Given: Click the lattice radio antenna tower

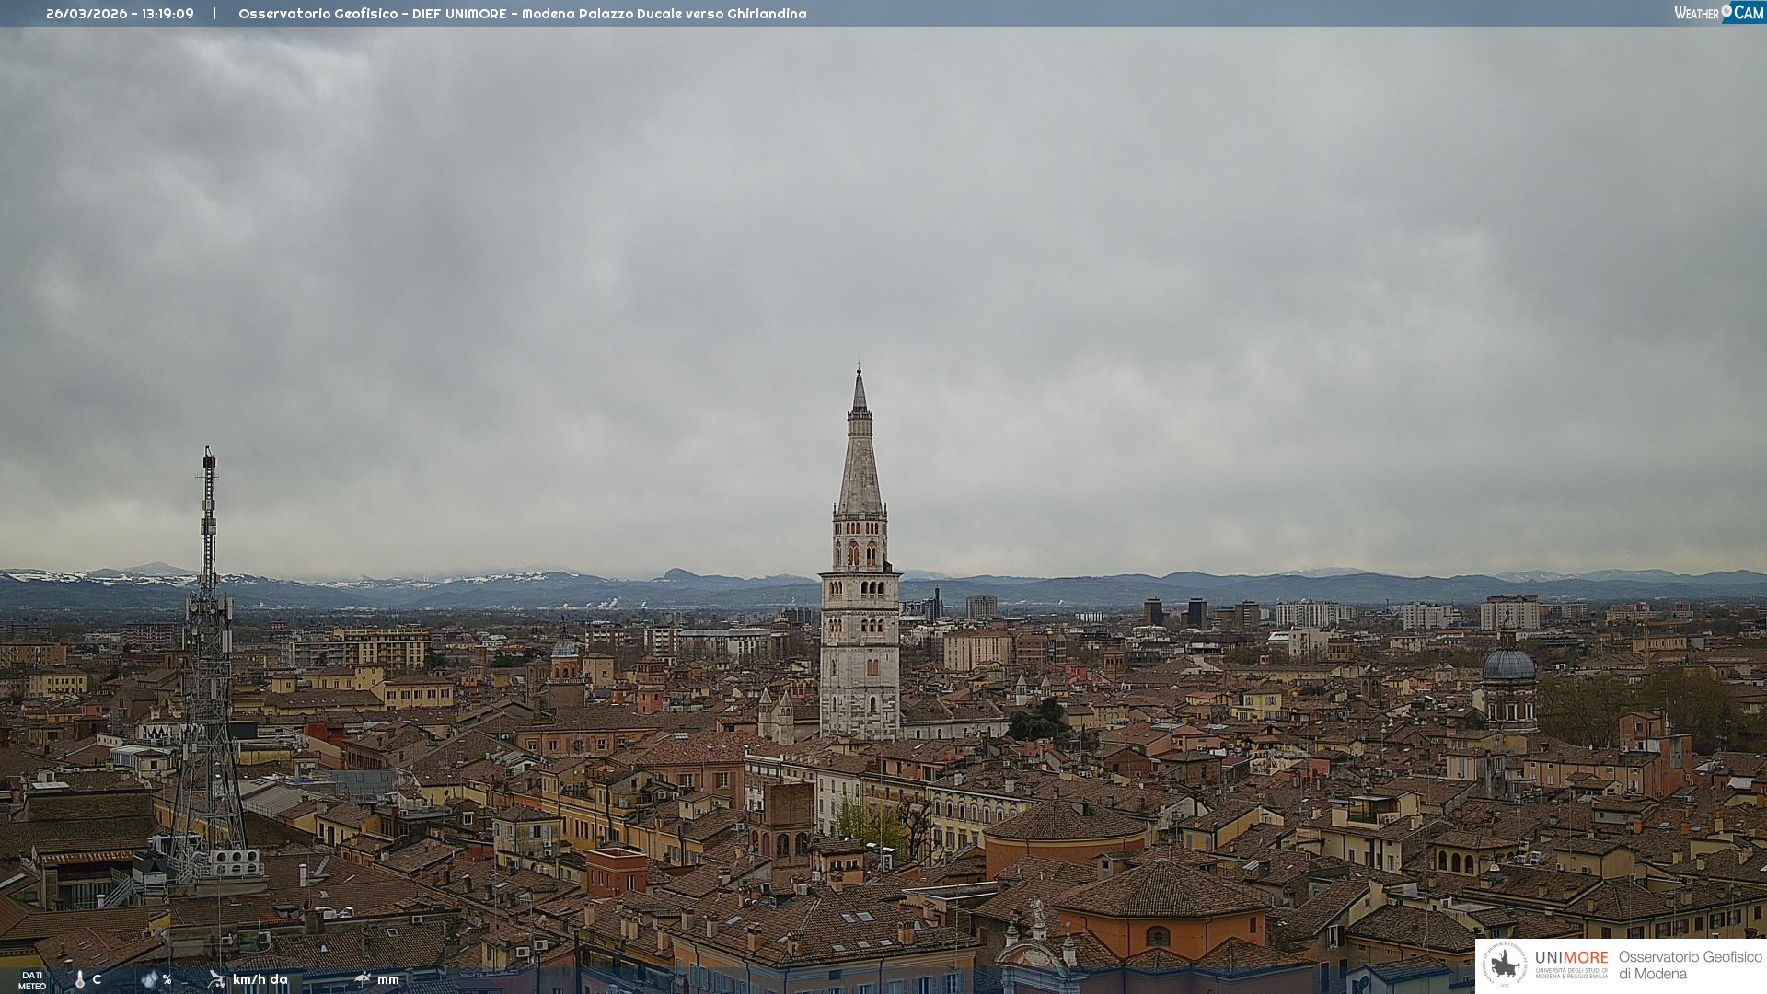Looking at the screenshot, I should coord(209,644).
